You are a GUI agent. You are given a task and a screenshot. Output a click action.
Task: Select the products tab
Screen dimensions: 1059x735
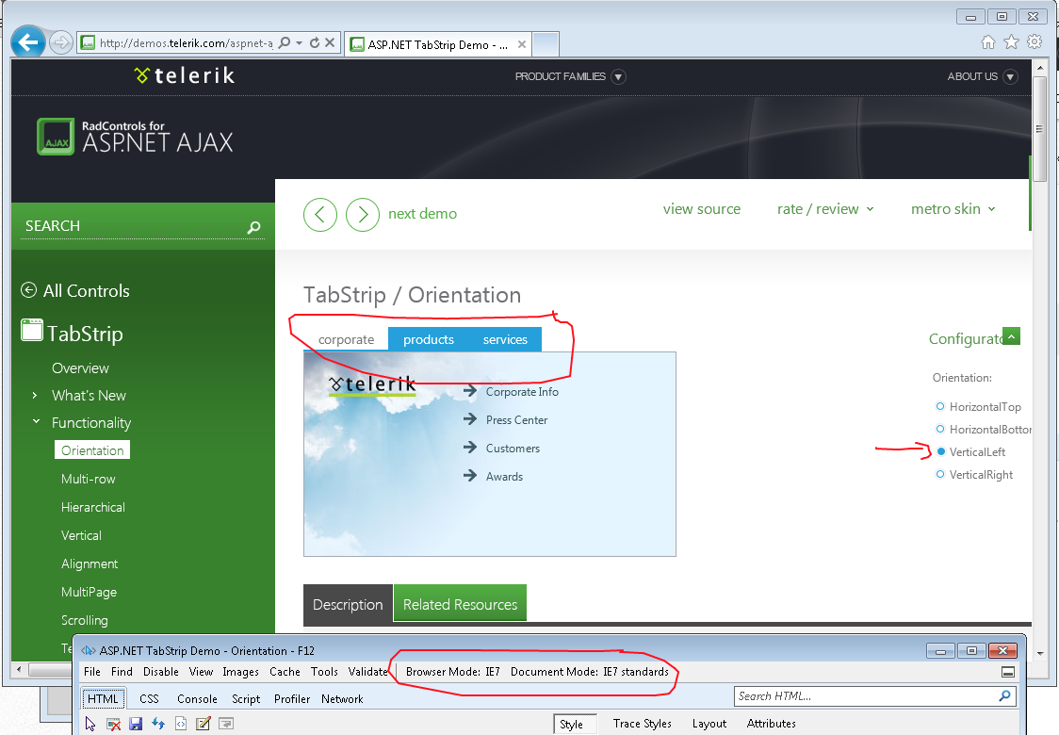(x=428, y=339)
